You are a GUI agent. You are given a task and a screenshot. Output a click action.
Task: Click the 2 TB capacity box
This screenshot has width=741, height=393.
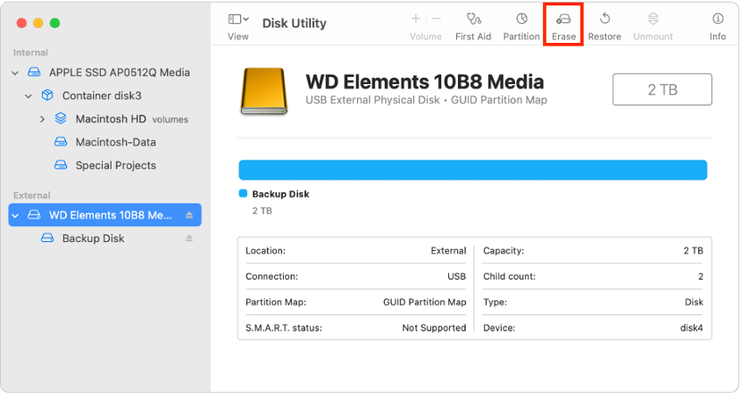click(x=662, y=89)
